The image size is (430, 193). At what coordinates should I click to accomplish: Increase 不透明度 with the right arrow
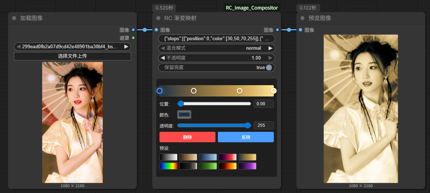[271, 58]
